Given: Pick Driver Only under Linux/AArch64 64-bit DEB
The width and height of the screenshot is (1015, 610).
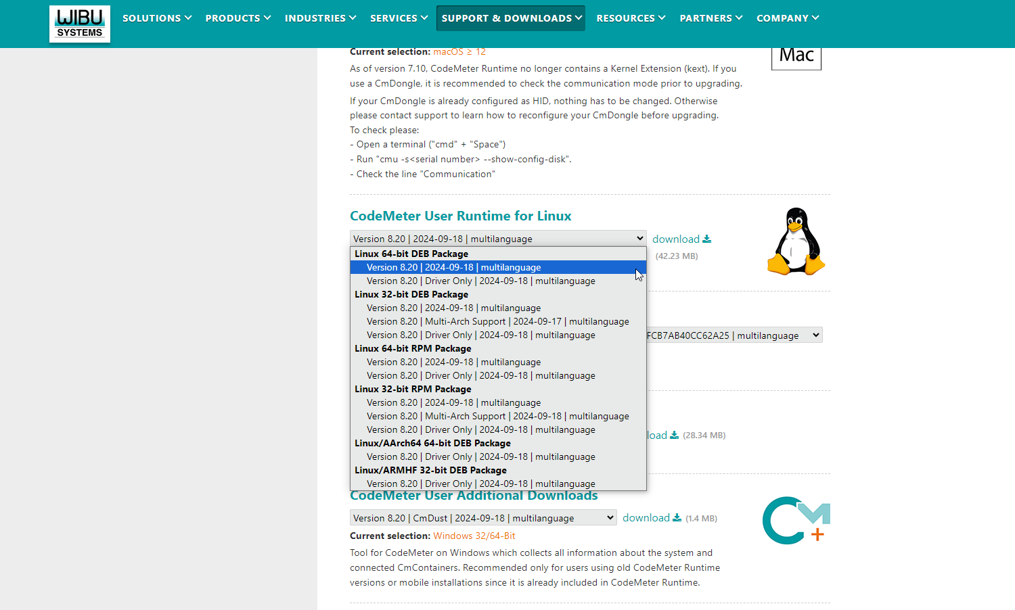Looking at the screenshot, I should (x=498, y=456).
